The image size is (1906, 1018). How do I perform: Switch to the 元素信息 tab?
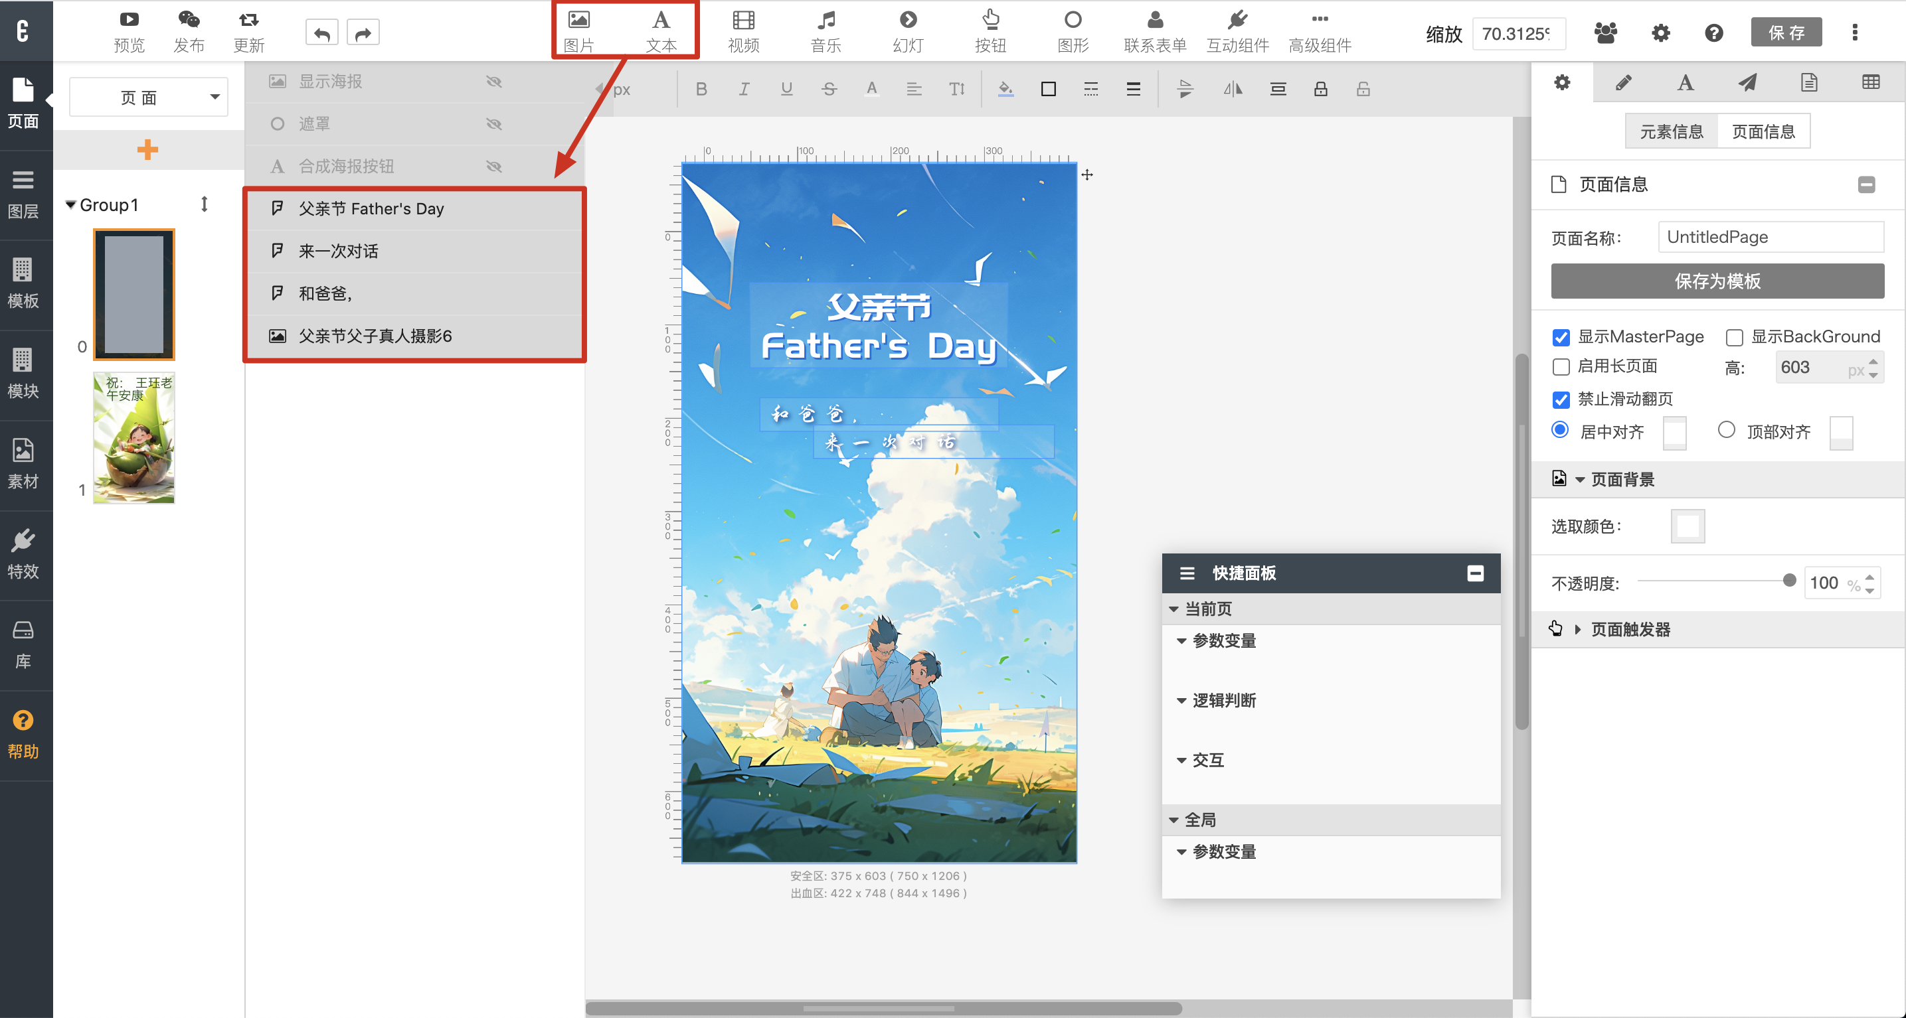[1672, 131]
